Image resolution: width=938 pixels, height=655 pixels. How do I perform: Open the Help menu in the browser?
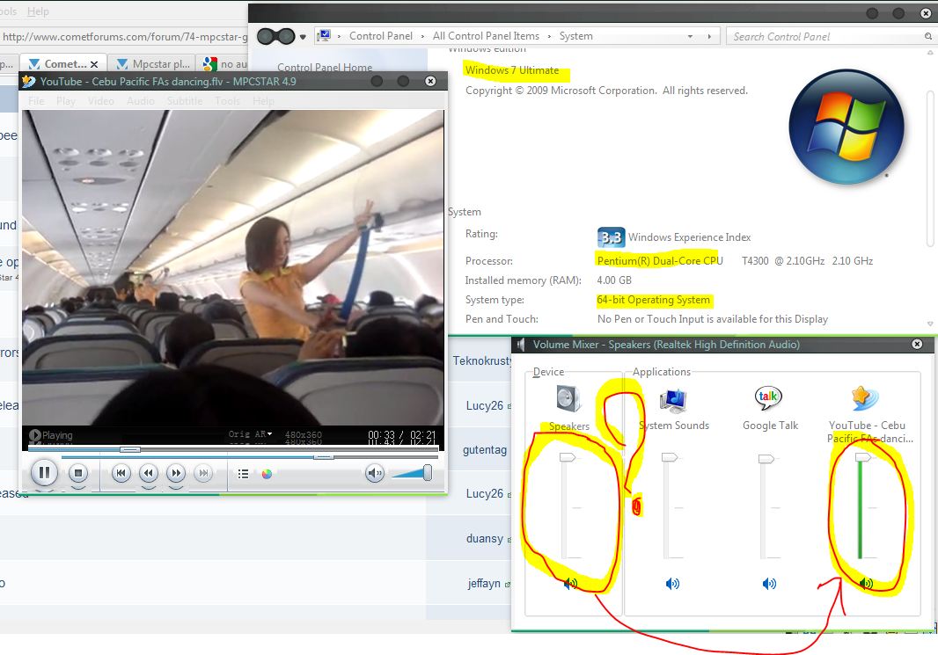pyautogui.click(x=38, y=11)
